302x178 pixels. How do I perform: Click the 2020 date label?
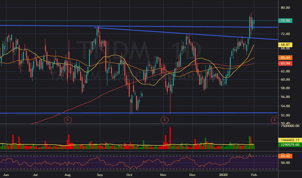click(x=223, y=175)
